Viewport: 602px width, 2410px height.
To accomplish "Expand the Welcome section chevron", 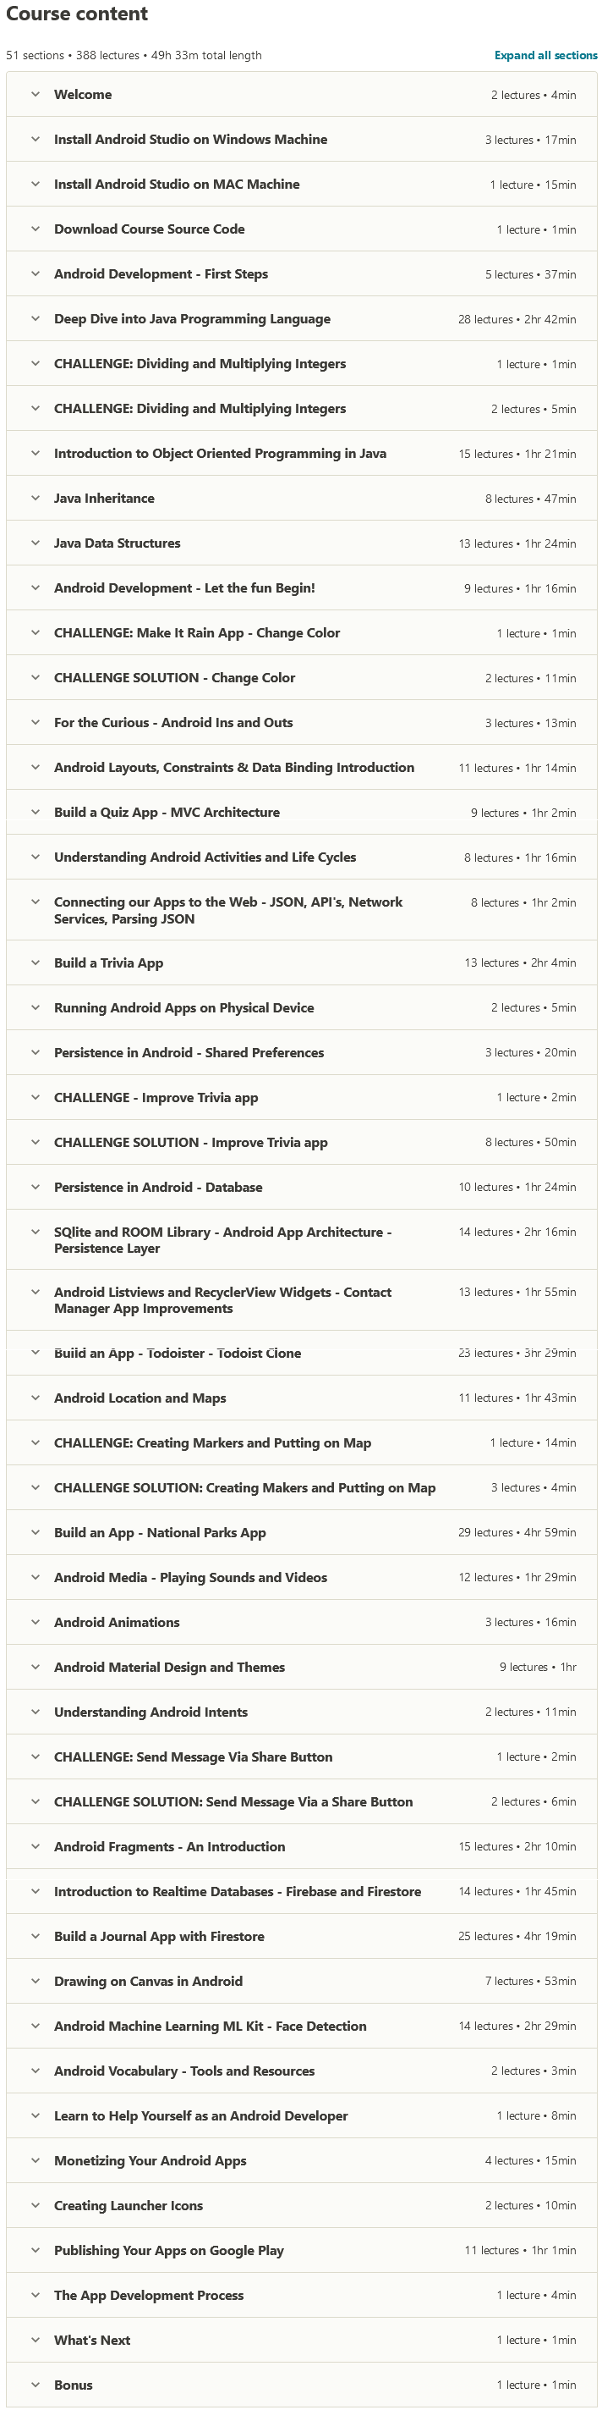I will (x=36, y=95).
